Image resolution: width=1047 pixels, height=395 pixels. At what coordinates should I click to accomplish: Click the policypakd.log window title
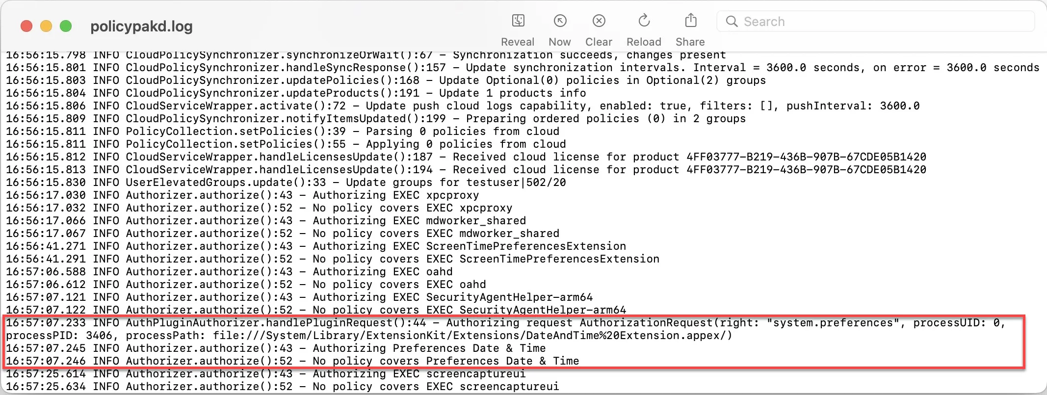coord(141,26)
